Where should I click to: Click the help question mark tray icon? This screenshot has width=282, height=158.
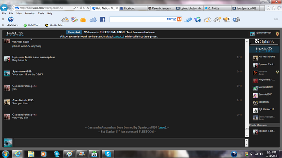coord(234,154)
